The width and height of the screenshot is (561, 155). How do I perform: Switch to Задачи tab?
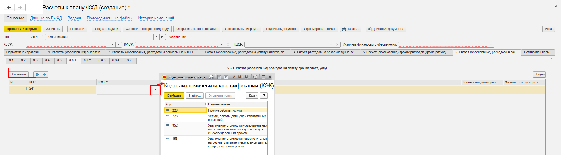[x=74, y=18]
